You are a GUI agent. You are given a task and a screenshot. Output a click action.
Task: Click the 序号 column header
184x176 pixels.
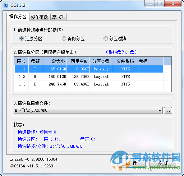coord(21,61)
